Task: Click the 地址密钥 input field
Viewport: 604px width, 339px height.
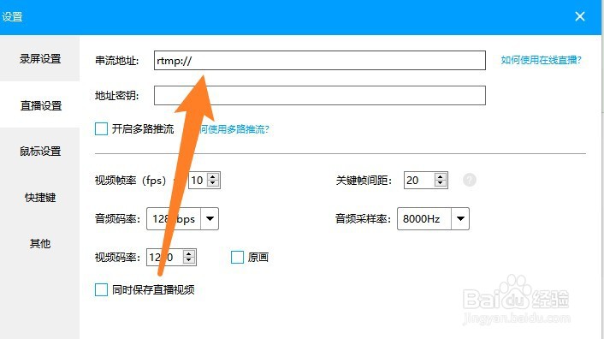Action: pos(320,95)
